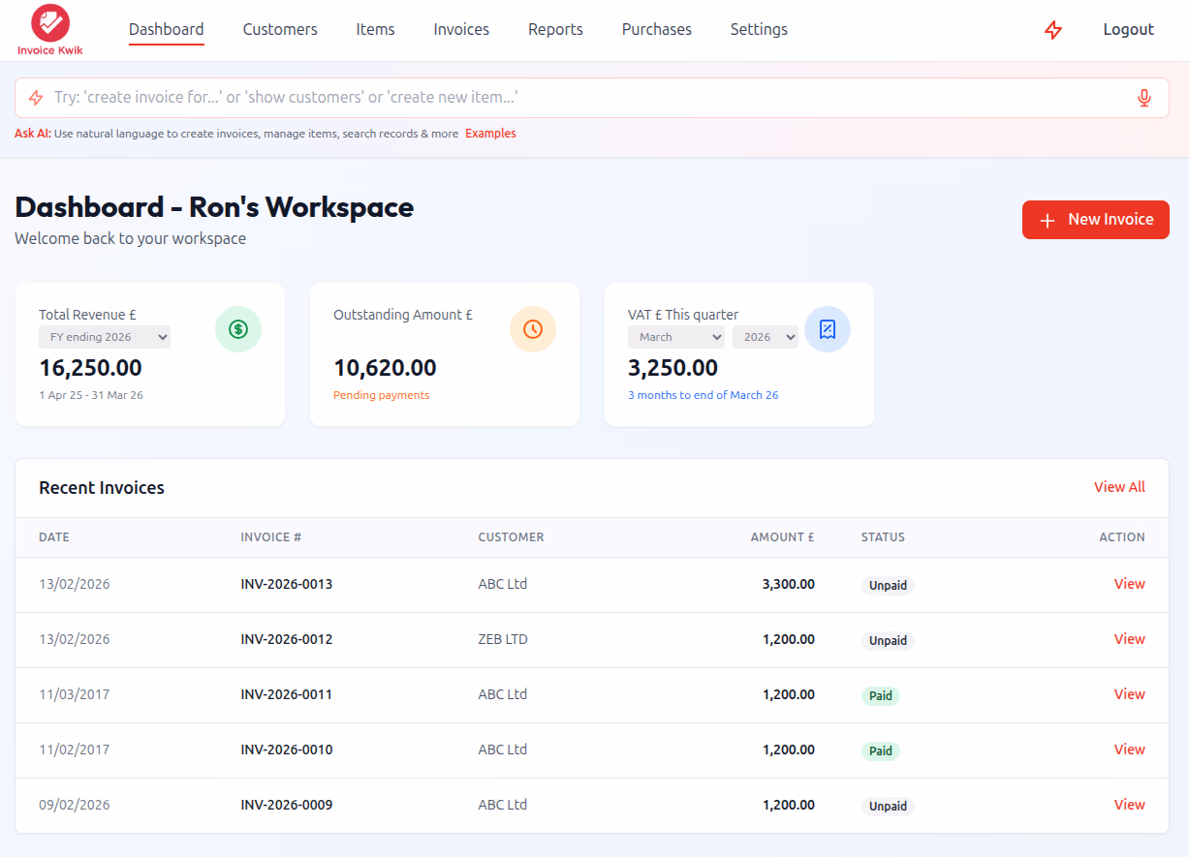The image size is (1189, 857).
Task: Click the date 09/02/2026
Action: click(x=75, y=805)
